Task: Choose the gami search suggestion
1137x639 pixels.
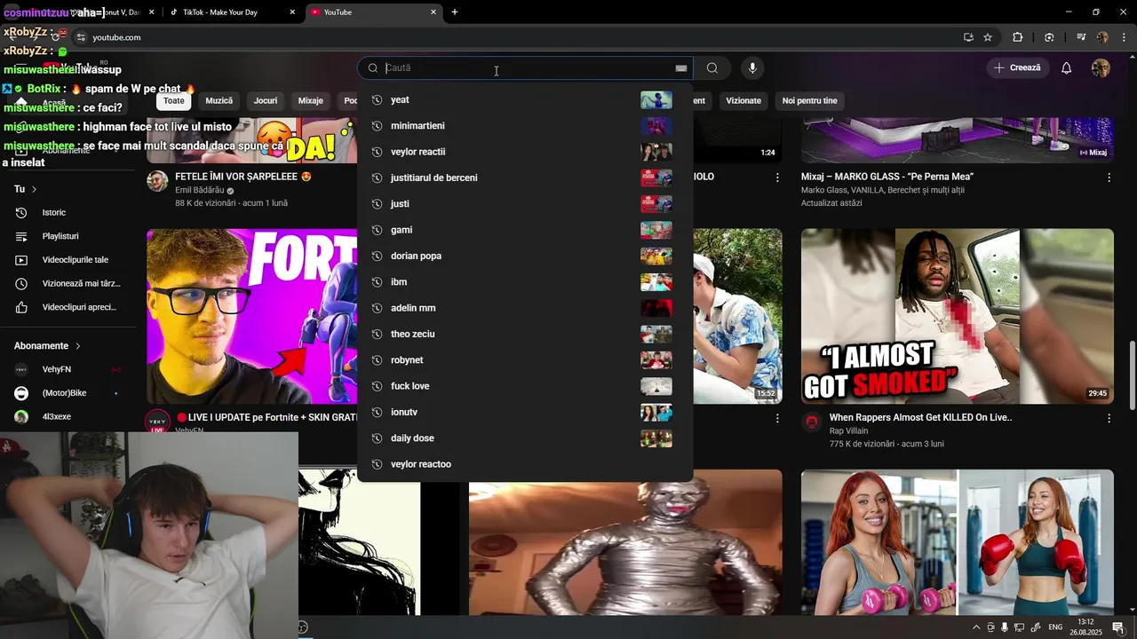Action: click(525, 230)
